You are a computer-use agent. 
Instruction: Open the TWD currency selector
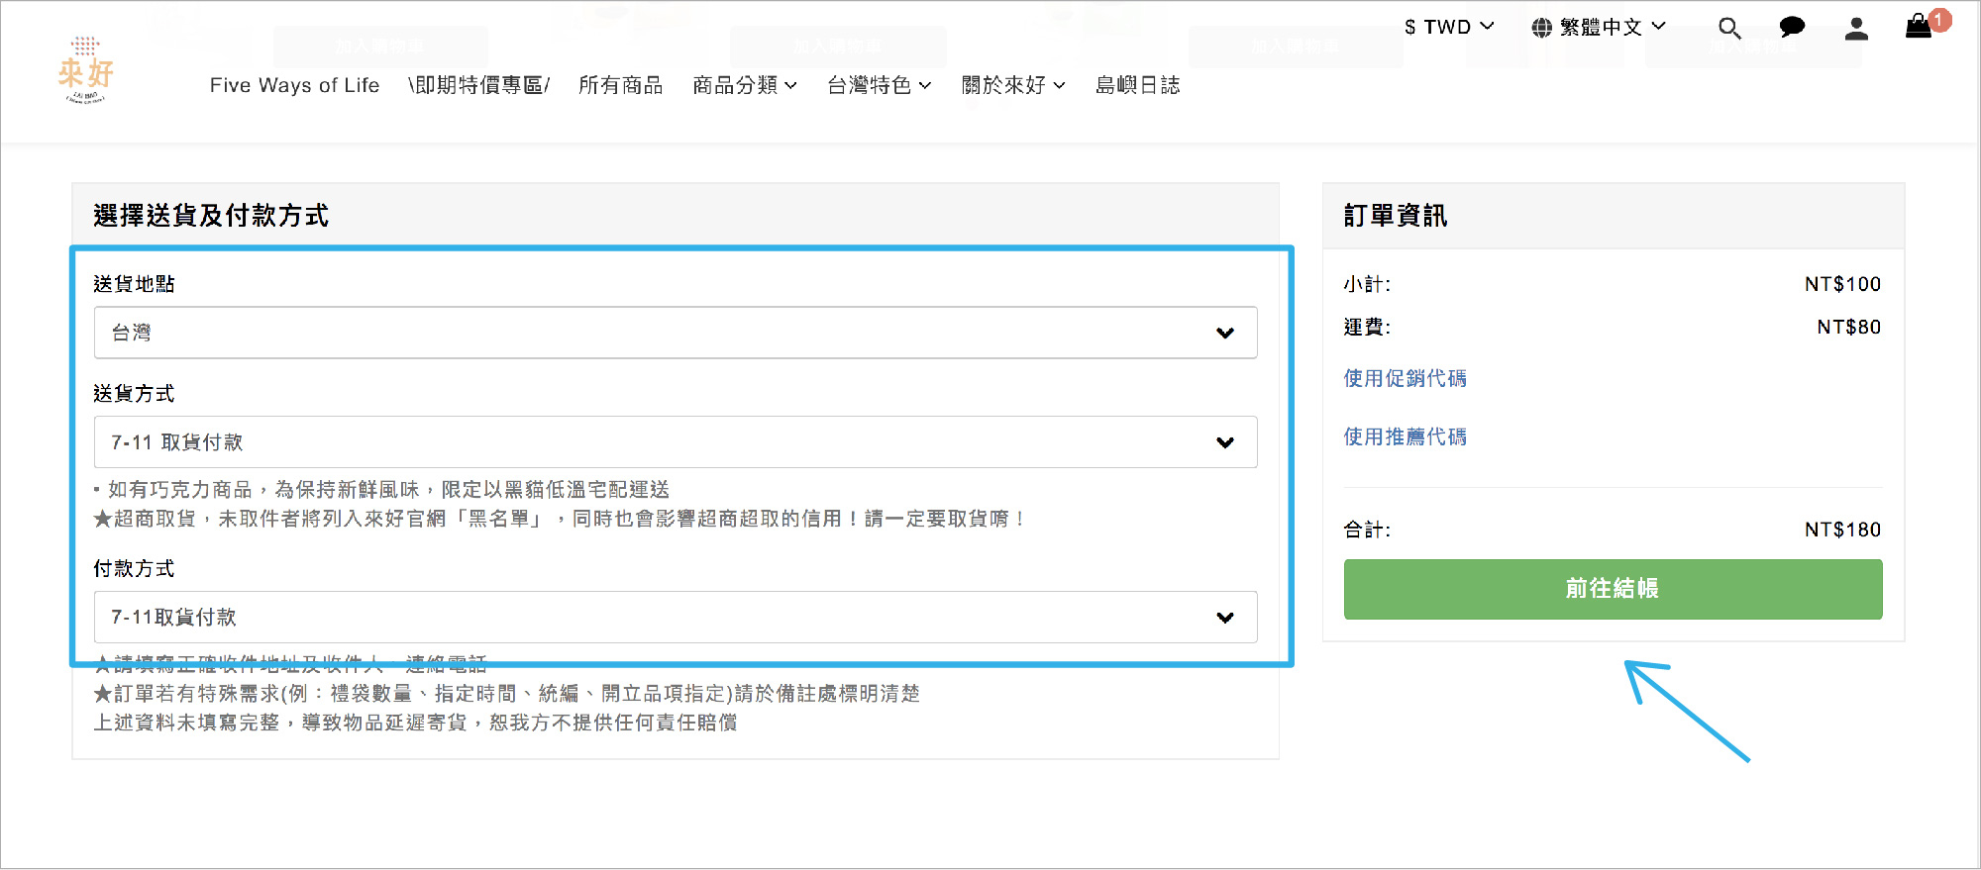1448,27
